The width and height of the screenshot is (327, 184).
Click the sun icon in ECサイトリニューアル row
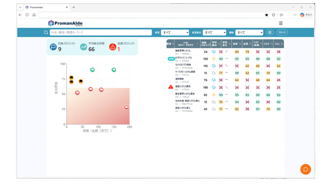pos(214,59)
